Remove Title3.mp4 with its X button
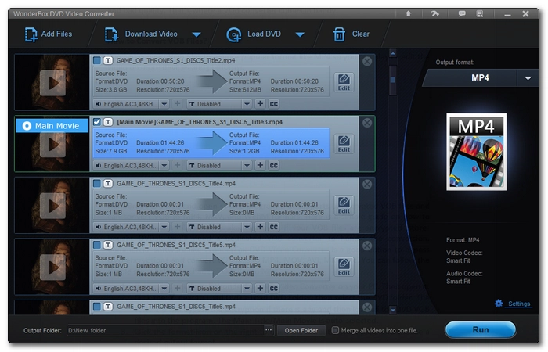Screen dimensions: 548x352 point(367,123)
